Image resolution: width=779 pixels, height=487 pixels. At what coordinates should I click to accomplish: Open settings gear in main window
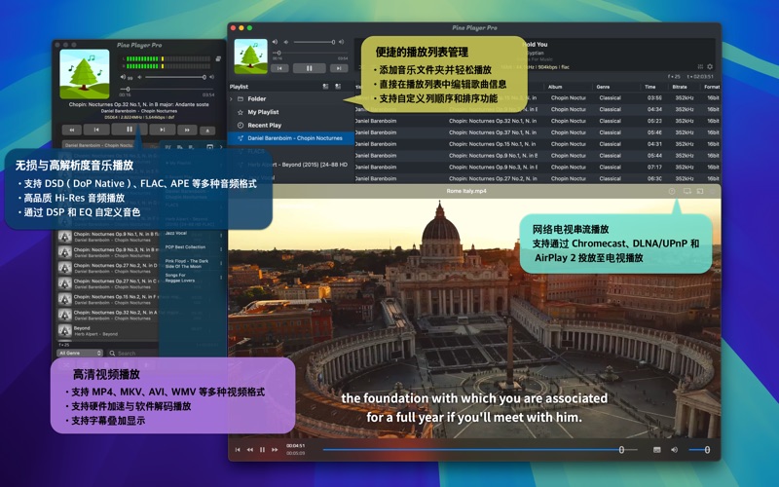click(x=710, y=66)
